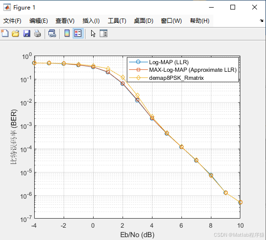
Task: Click the Figure 1 window title text
Action: pos(24,8)
